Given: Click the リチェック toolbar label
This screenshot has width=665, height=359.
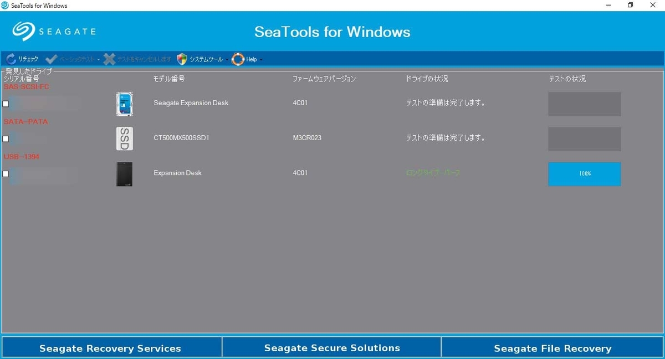Looking at the screenshot, I should pos(28,59).
